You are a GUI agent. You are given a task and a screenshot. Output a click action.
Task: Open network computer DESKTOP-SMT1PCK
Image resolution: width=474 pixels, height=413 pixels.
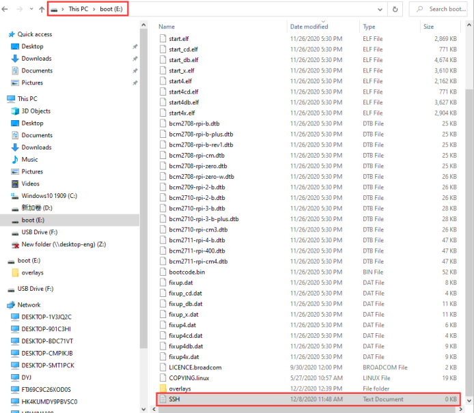(x=48, y=365)
